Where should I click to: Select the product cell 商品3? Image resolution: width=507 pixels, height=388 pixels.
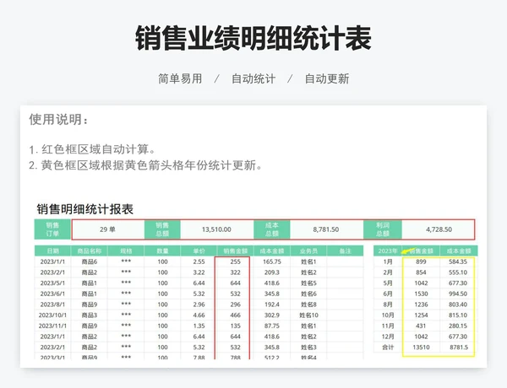pyautogui.click(x=90, y=315)
